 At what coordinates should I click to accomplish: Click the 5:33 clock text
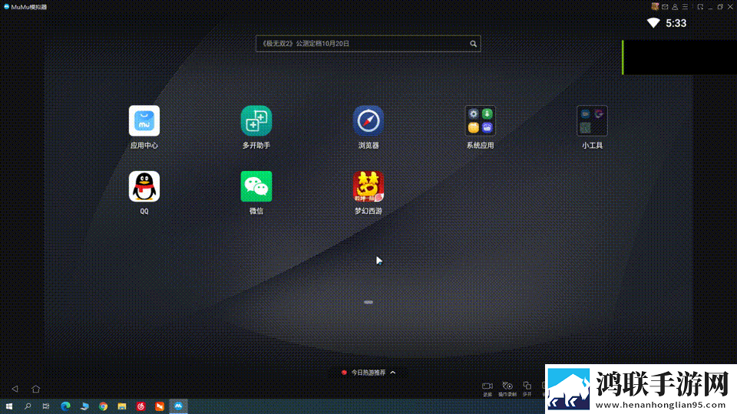coord(676,23)
